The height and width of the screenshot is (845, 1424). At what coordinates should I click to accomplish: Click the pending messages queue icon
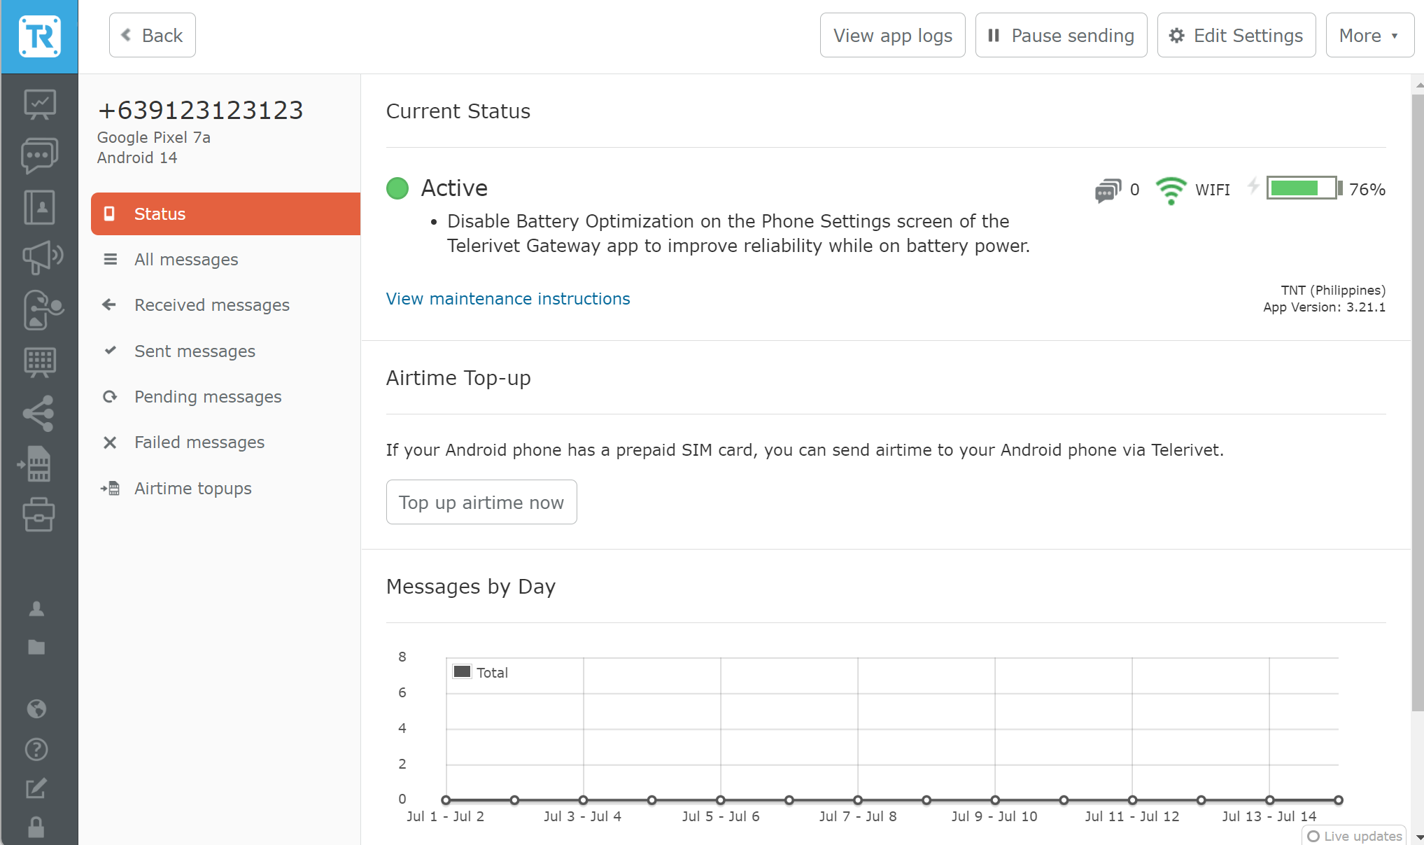[1108, 190]
